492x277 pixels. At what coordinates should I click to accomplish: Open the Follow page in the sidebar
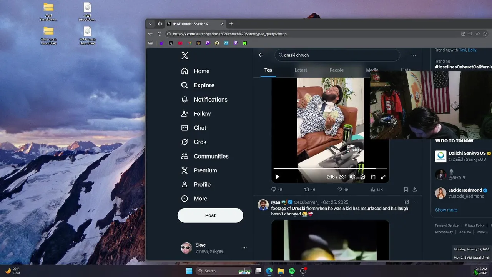pyautogui.click(x=196, y=114)
